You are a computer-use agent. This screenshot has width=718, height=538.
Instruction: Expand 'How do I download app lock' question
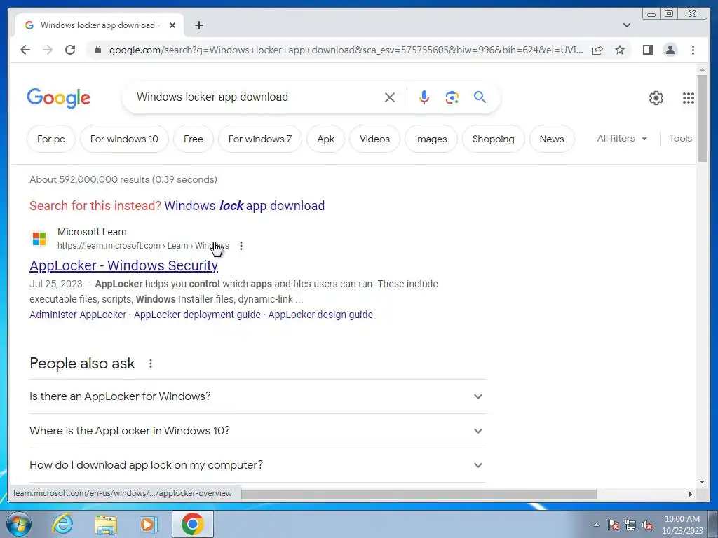click(257, 465)
